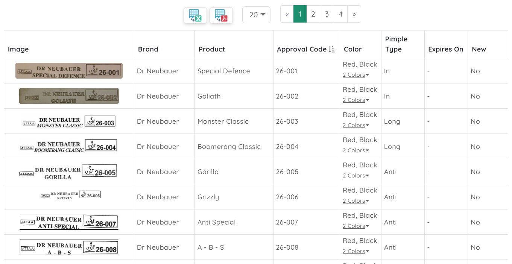Go to first page with « button
The width and height of the screenshot is (512, 264).
click(x=287, y=14)
